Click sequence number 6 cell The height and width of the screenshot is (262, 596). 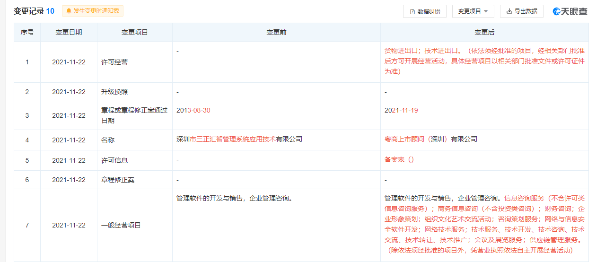27,180
